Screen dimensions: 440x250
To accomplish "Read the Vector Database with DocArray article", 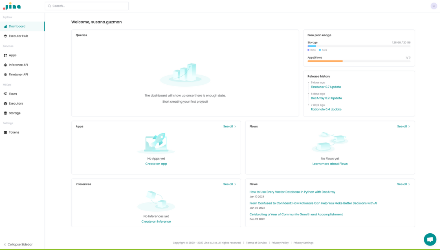I will tap(293, 192).
